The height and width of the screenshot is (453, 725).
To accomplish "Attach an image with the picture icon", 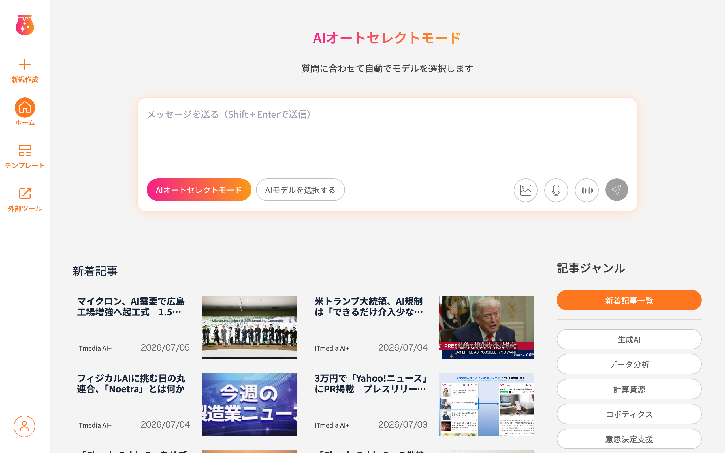I will tap(525, 190).
